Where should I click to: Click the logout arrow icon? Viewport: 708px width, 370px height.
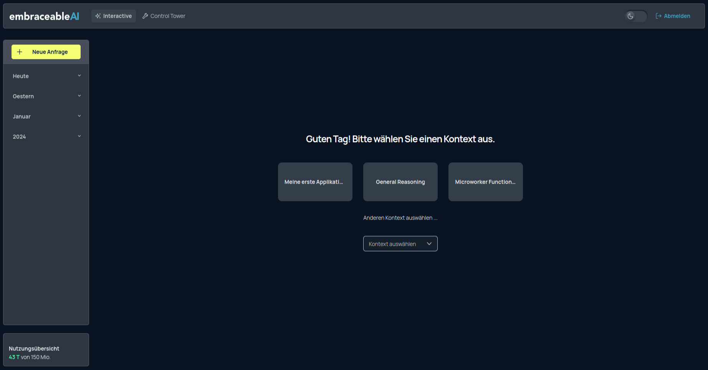pyautogui.click(x=658, y=16)
